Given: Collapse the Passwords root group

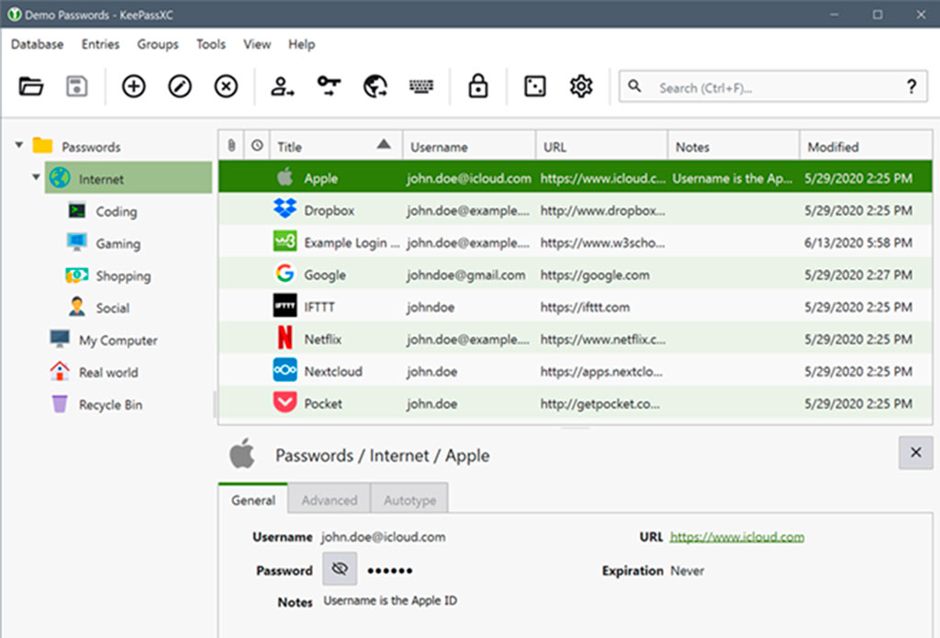Looking at the screenshot, I should tap(19, 145).
